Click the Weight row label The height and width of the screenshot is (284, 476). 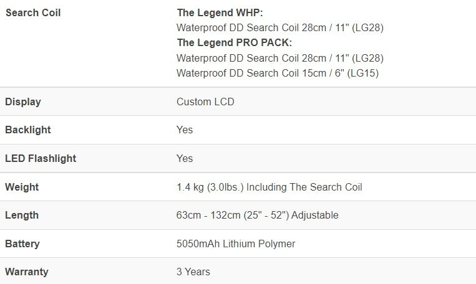tap(22, 187)
